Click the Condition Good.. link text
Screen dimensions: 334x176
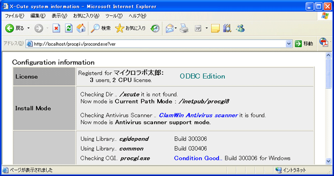point(198,158)
